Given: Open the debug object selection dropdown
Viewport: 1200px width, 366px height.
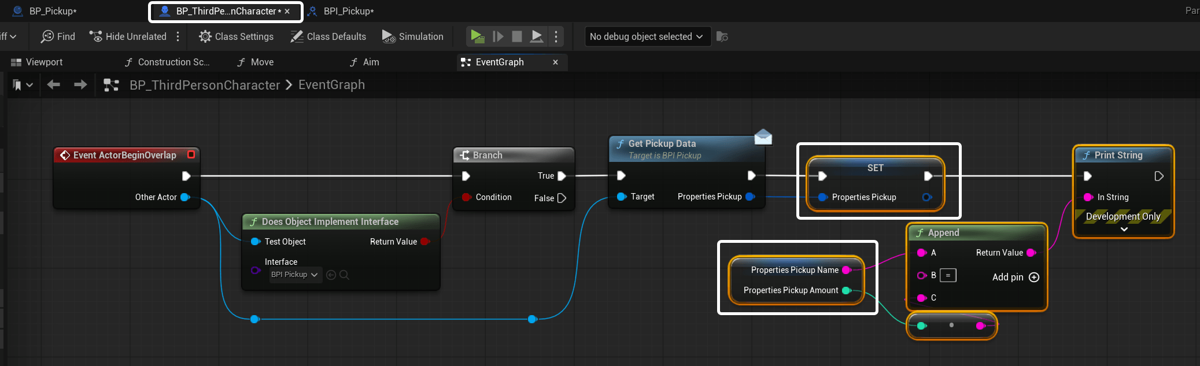Looking at the screenshot, I should pos(646,36).
